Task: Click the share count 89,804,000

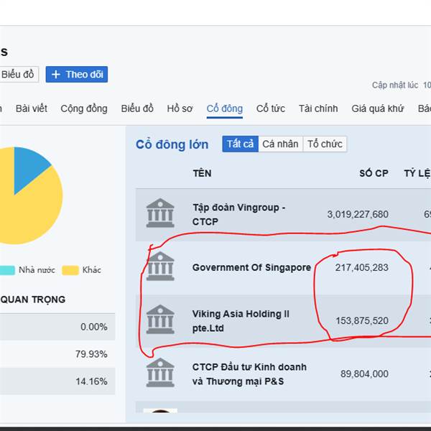Action: pos(364,374)
